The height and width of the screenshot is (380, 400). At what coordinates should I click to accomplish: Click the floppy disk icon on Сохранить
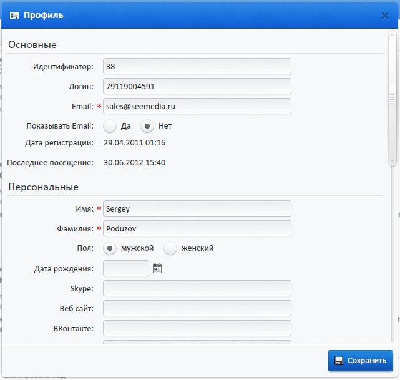[339, 361]
